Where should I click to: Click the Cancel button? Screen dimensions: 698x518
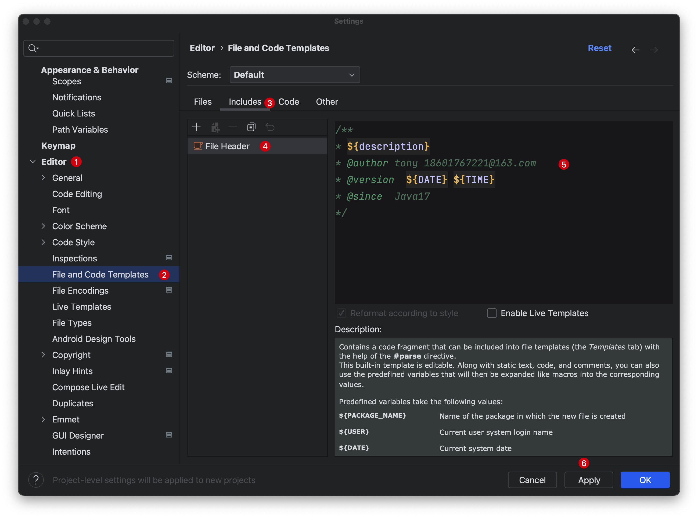click(532, 480)
